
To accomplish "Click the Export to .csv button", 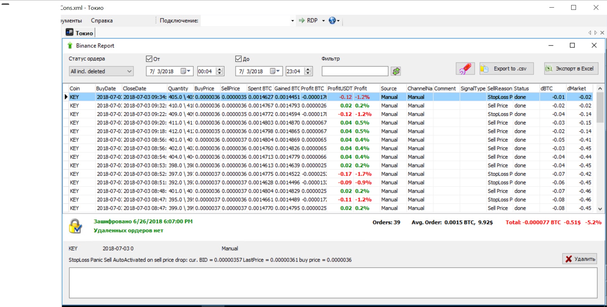I will [506, 69].
